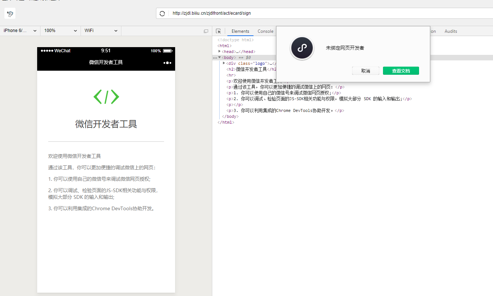Select the p line starting with 通过该工具
Image resolution: width=493 pixels, height=296 pixels.
tap(285, 87)
